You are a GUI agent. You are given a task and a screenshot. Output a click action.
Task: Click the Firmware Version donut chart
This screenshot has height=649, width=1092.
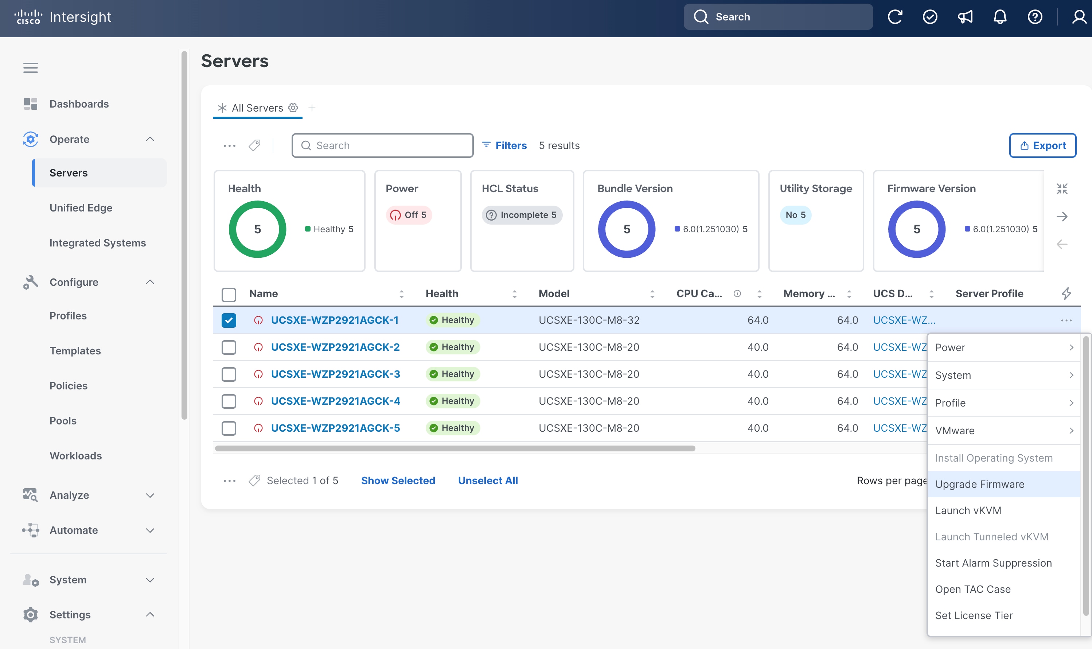click(x=917, y=229)
